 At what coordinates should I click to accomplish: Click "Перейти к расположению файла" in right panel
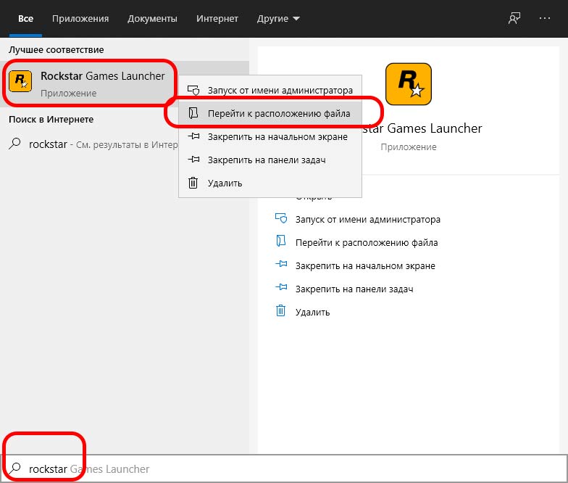pos(367,242)
